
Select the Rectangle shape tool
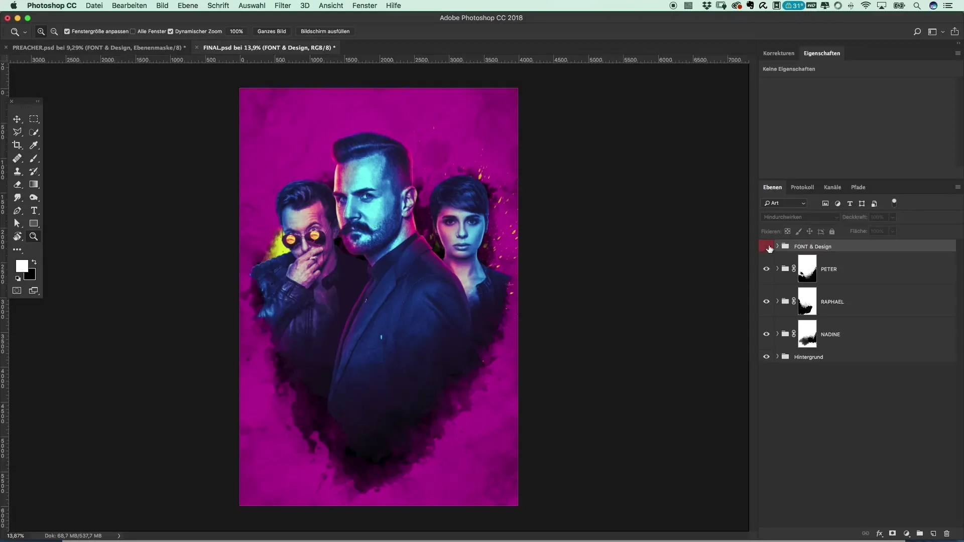coord(34,224)
